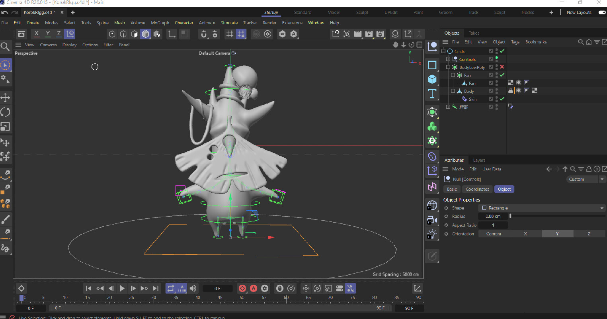607x319 pixels.
Task: Go to end of animation
Action: point(156,288)
